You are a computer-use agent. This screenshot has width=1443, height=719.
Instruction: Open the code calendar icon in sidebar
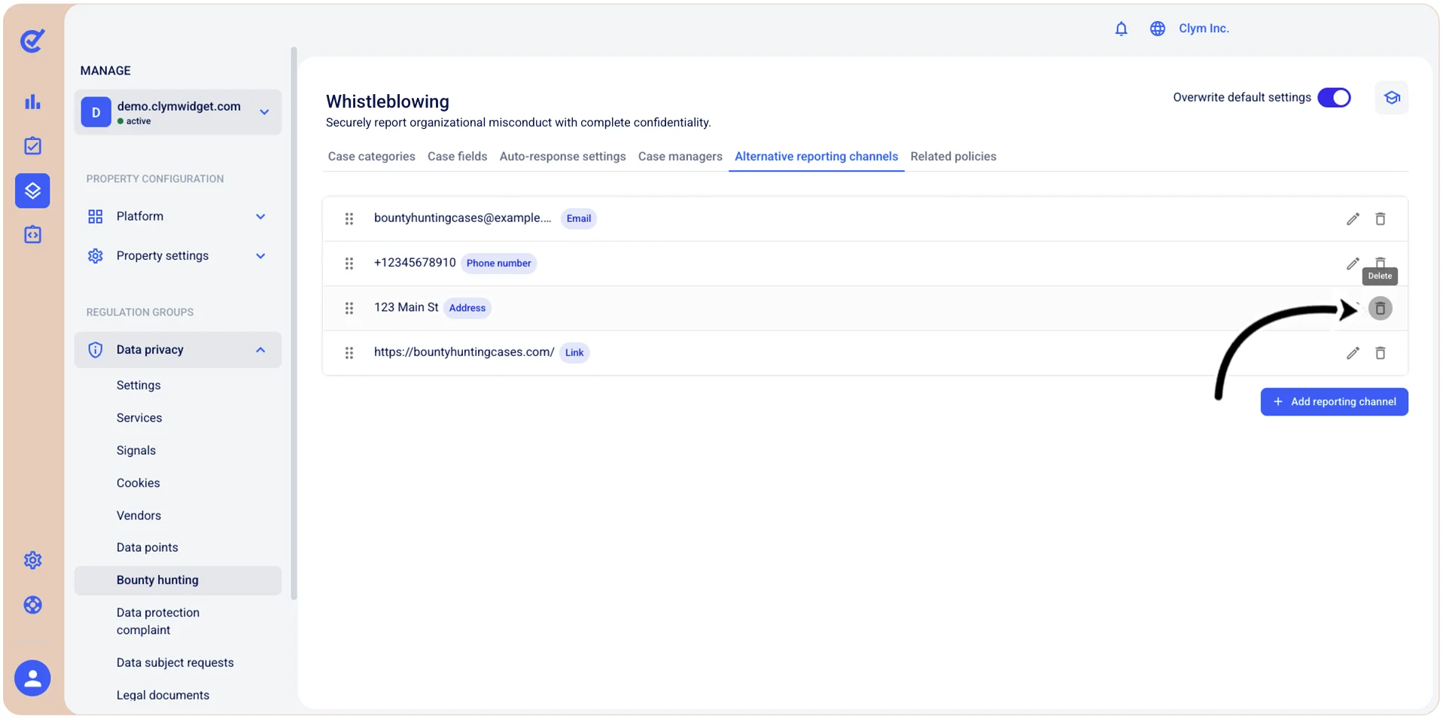point(32,235)
